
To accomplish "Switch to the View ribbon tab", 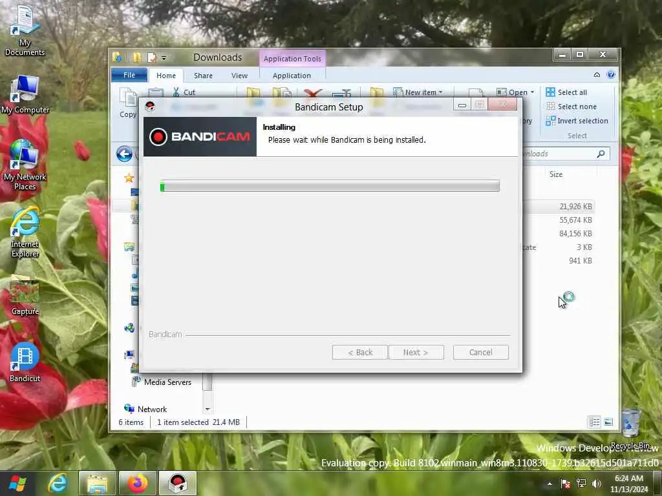I will pos(239,76).
